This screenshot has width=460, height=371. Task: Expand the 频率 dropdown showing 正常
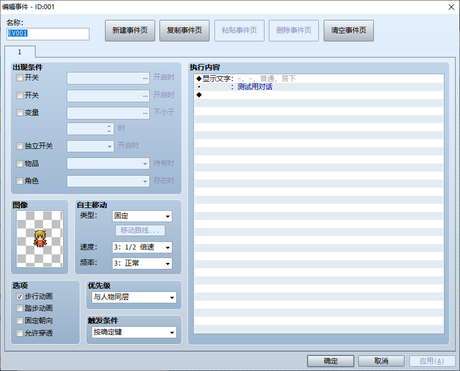[142, 263]
